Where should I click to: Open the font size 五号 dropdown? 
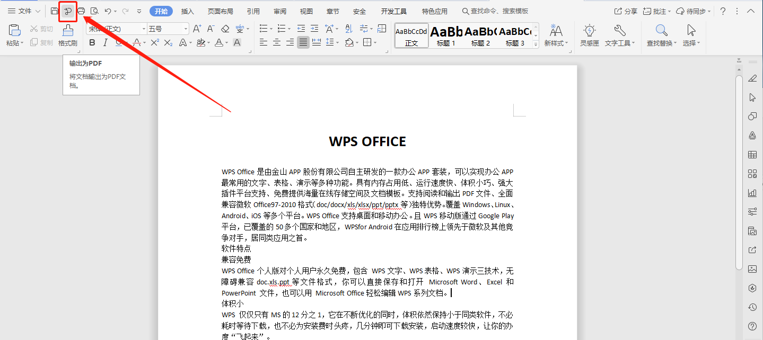click(185, 29)
